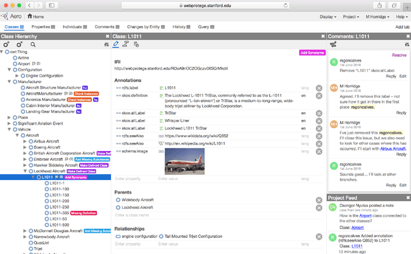Click Edit on rsgoncalves' first comment
411x254 pixels.
coord(403,76)
